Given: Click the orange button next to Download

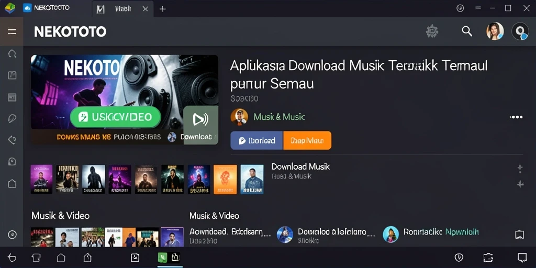Looking at the screenshot, I should click(307, 140).
